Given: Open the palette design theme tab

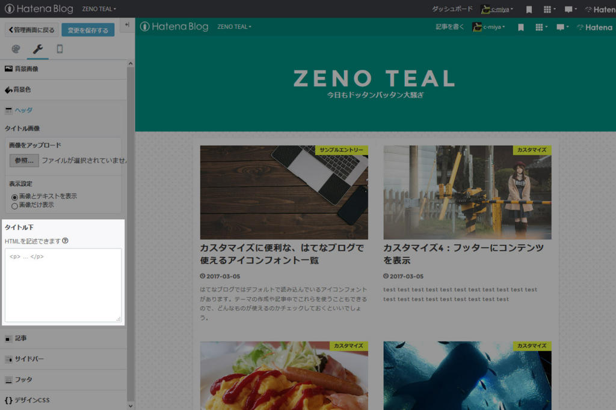Looking at the screenshot, I should point(16,49).
